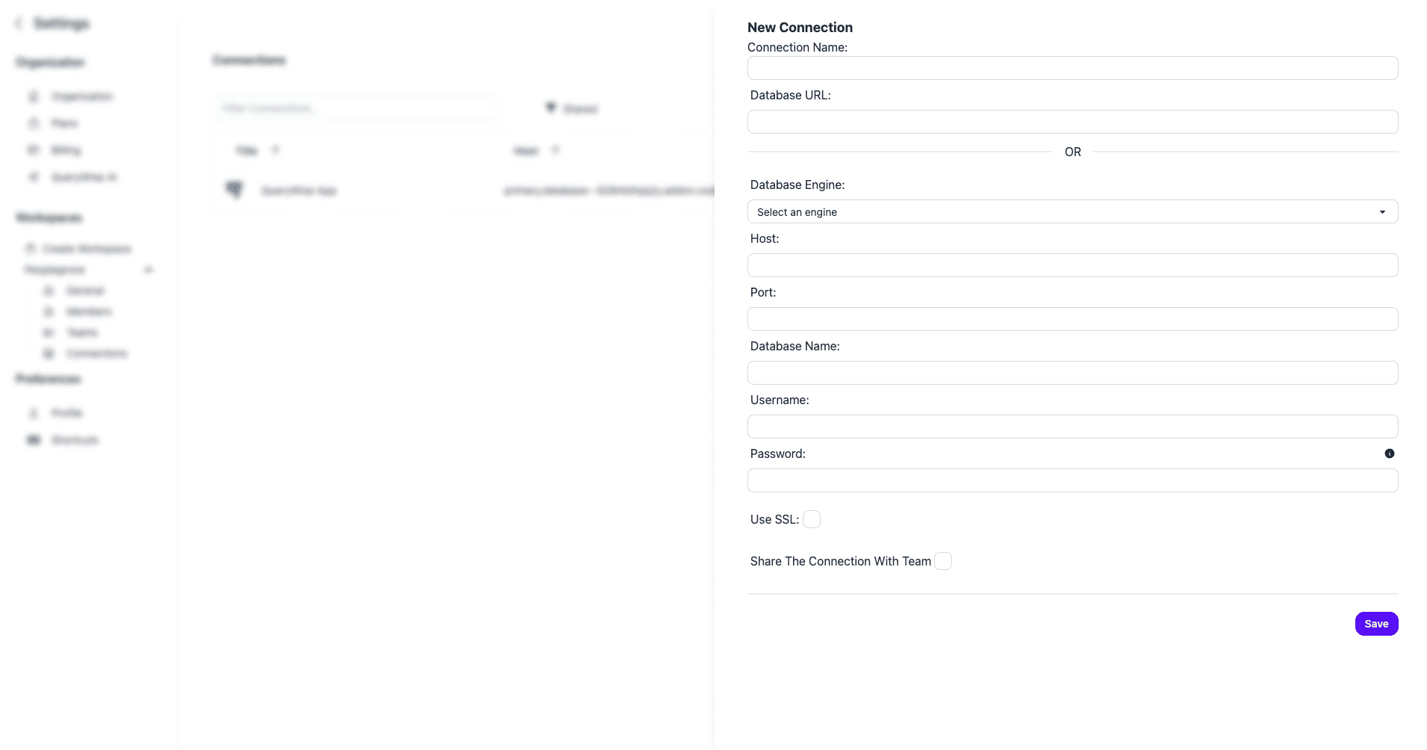Click the Shortcuts keyboard icon

click(x=34, y=440)
